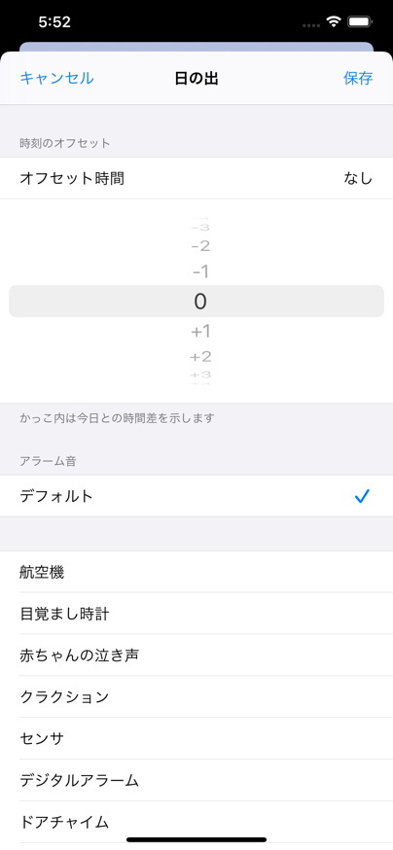Tap the battery status icon
Screen dimensions: 393x850
click(x=359, y=22)
